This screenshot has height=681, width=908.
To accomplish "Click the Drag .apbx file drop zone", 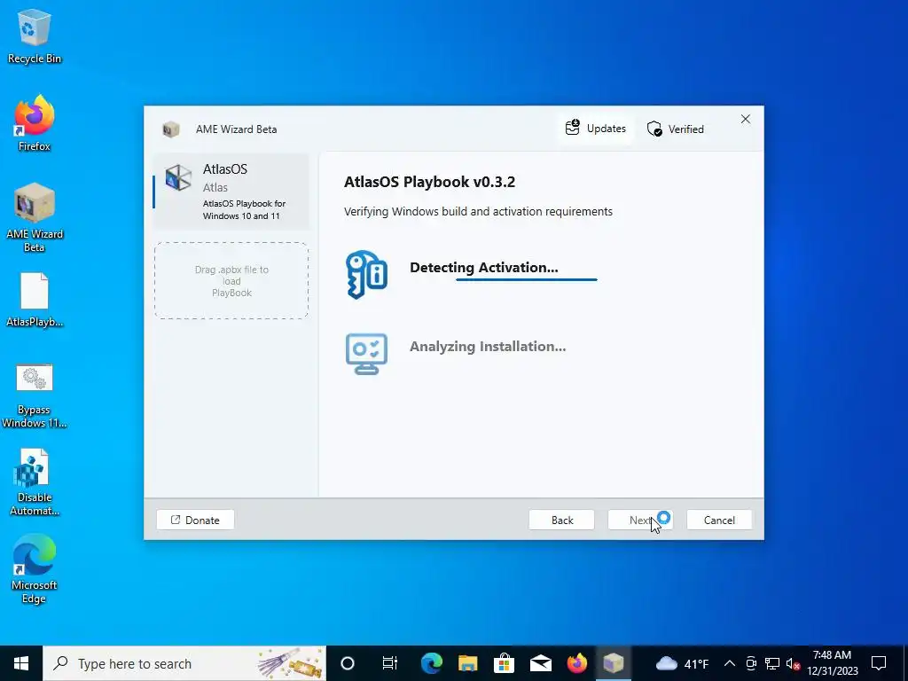I will [231, 281].
